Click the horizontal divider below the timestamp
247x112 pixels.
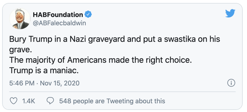[122, 91]
